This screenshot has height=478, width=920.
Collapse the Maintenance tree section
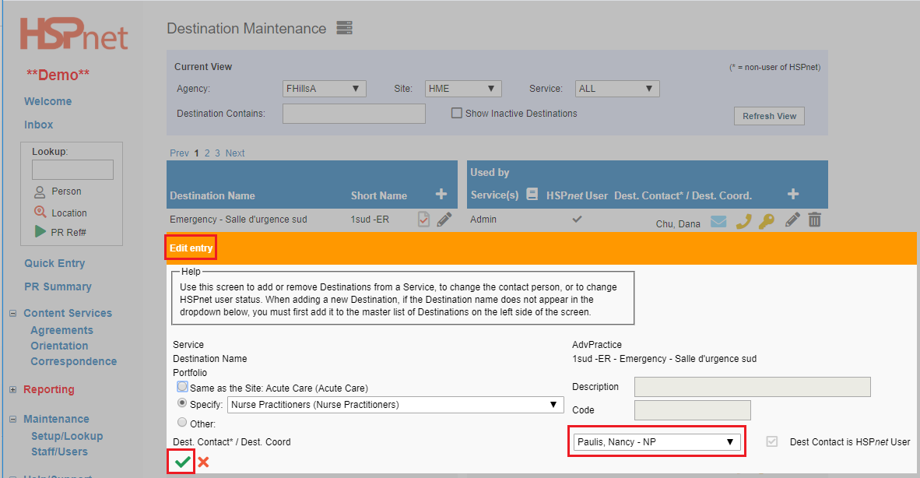coord(13,420)
